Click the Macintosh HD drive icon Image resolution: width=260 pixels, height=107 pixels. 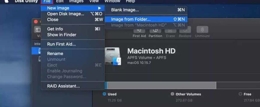[x=113, y=56]
